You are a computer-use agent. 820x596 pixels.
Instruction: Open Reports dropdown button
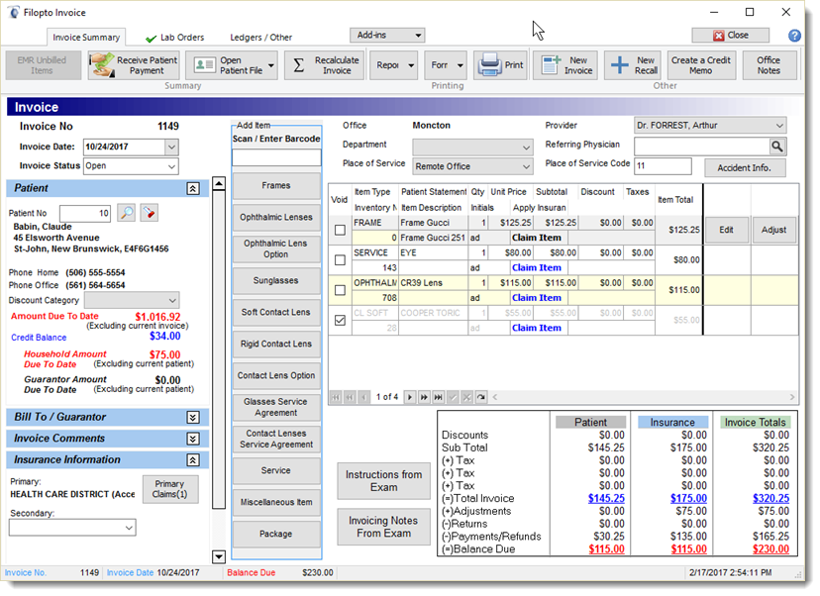394,65
